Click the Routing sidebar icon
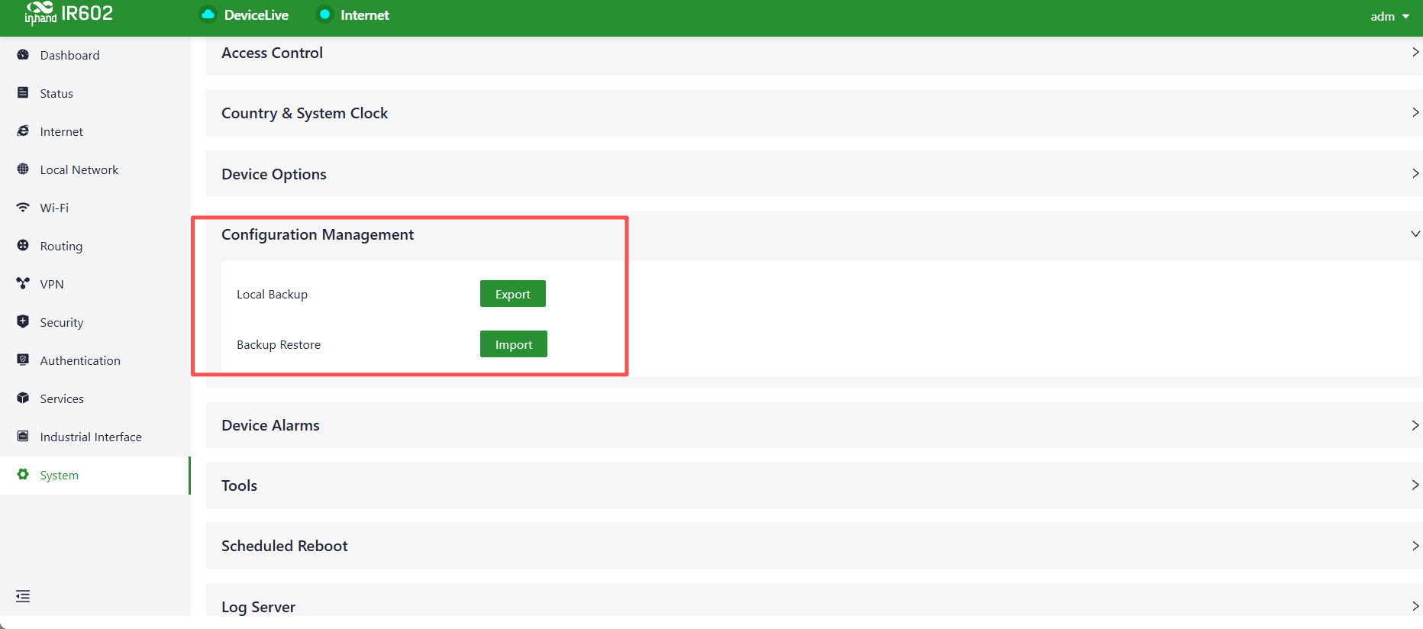1423x629 pixels. [23, 246]
